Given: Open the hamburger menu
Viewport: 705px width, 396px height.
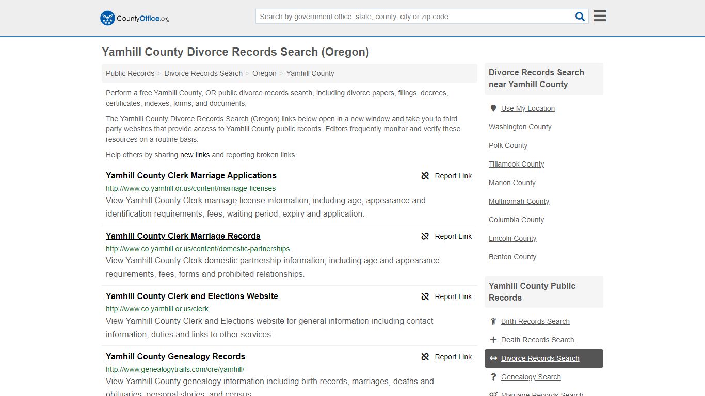Looking at the screenshot, I should click(600, 16).
